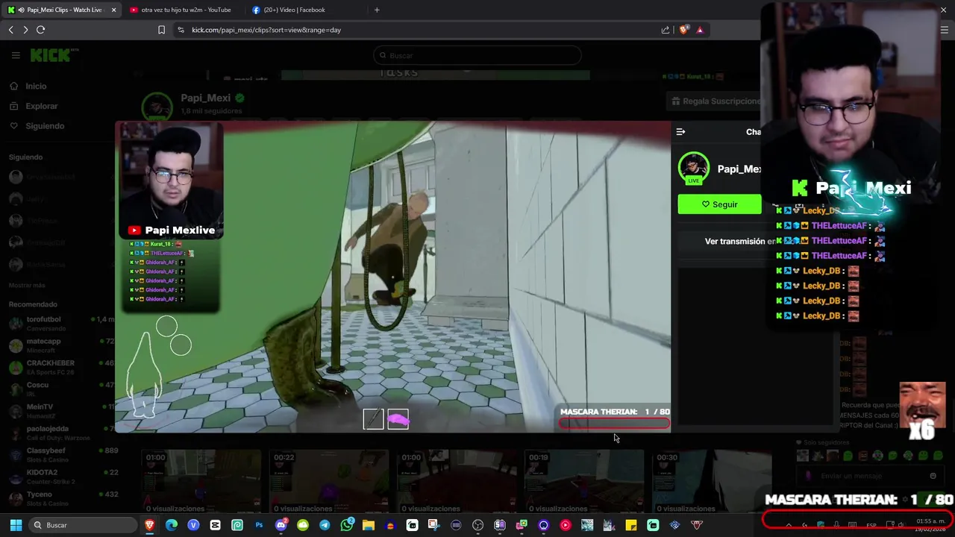Open Telegram from the taskbar
Viewport: 955px width, 537px height.
(x=325, y=525)
